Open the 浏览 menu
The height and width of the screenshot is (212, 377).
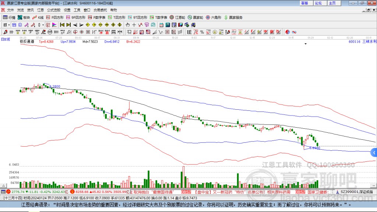pos(21,10)
